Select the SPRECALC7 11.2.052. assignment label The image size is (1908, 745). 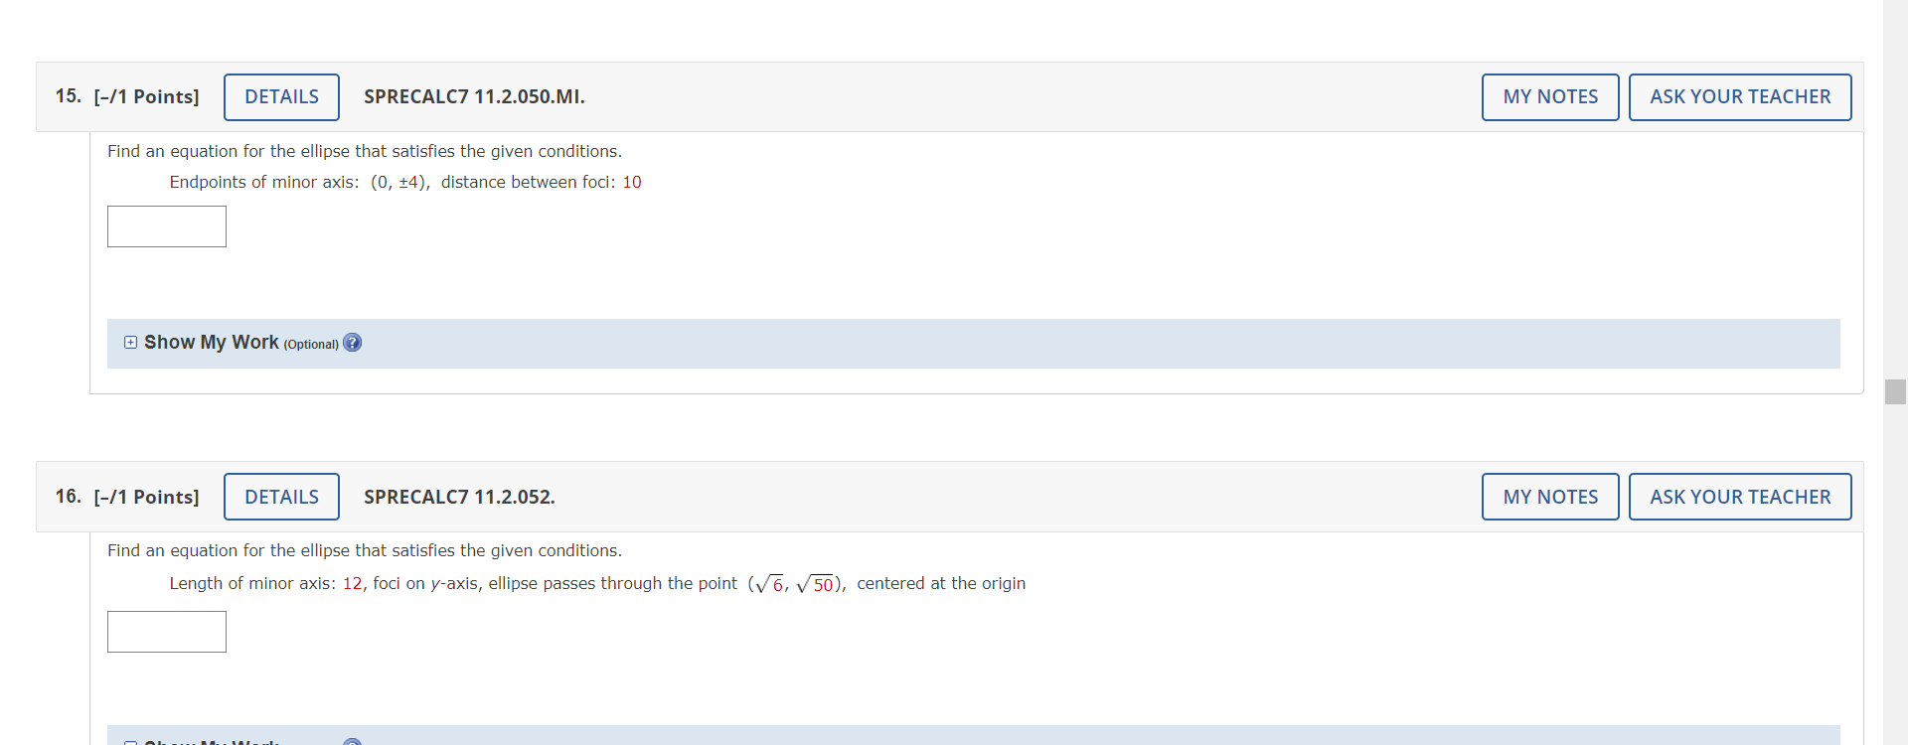[458, 497]
